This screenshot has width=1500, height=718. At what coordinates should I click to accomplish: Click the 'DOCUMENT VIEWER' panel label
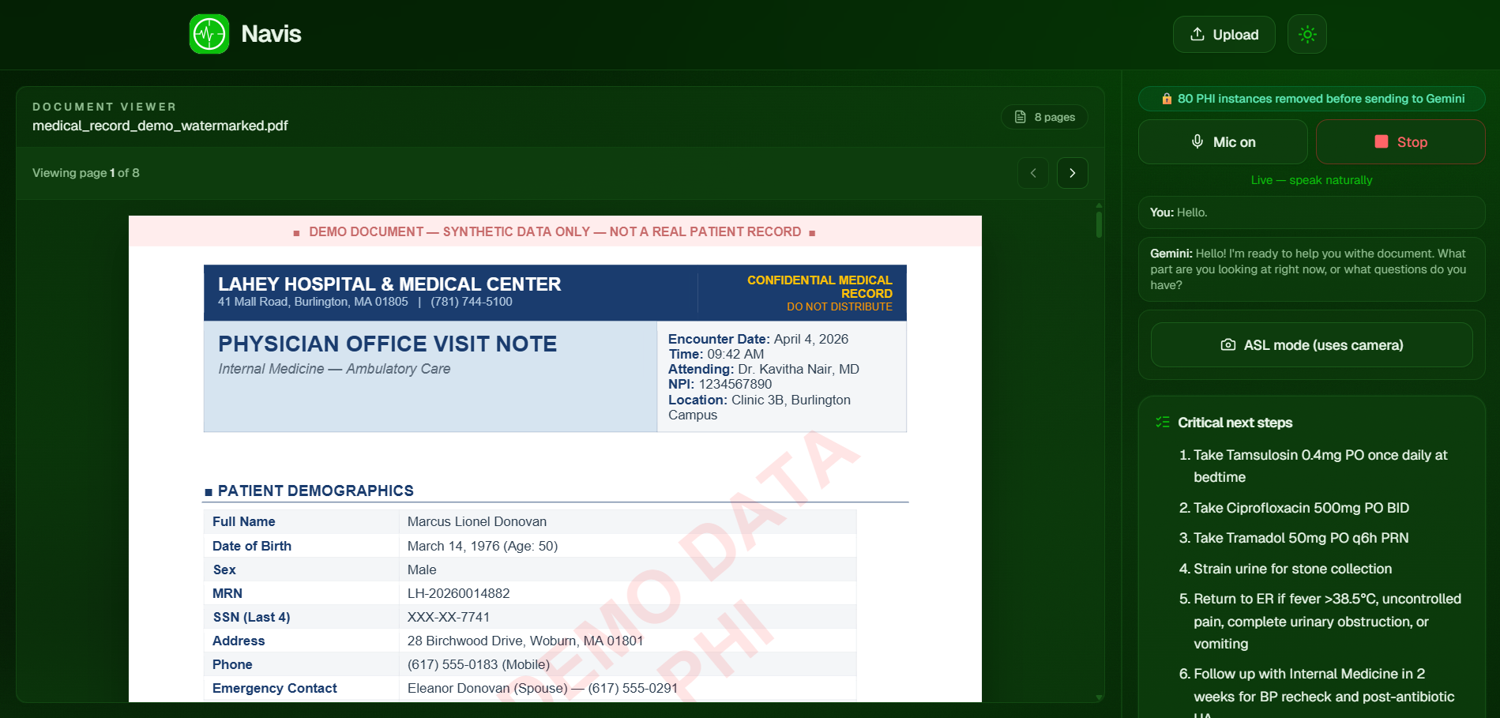tap(104, 107)
